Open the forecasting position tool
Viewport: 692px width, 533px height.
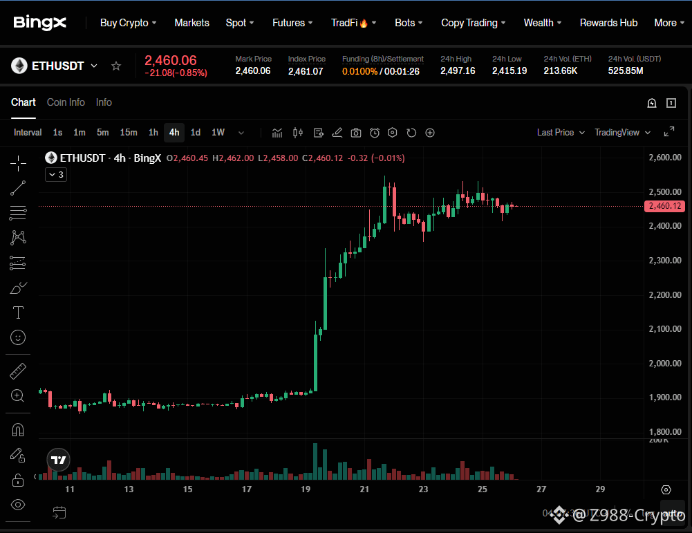(x=18, y=263)
